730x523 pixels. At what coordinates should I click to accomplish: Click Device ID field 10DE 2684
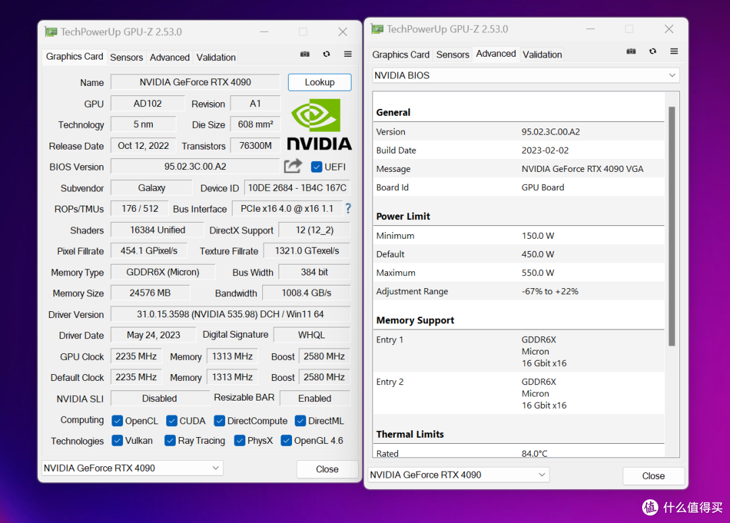tap(297, 188)
